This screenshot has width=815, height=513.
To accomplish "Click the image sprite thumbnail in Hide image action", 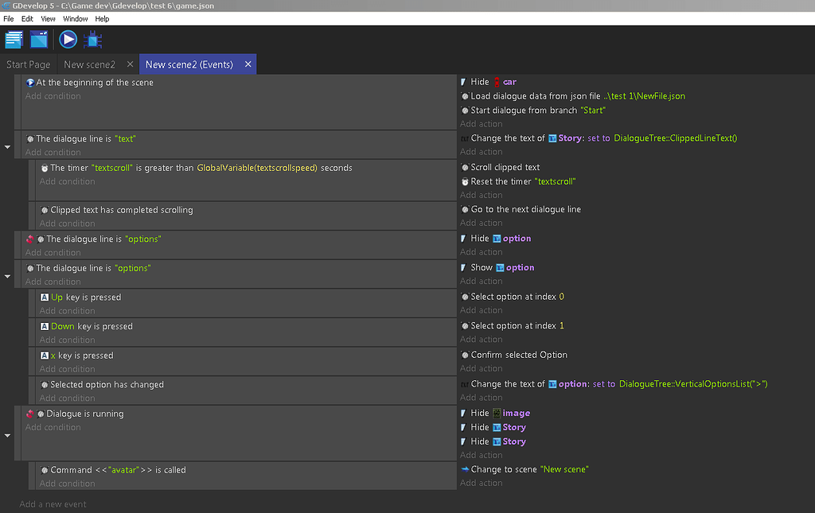I will point(497,412).
